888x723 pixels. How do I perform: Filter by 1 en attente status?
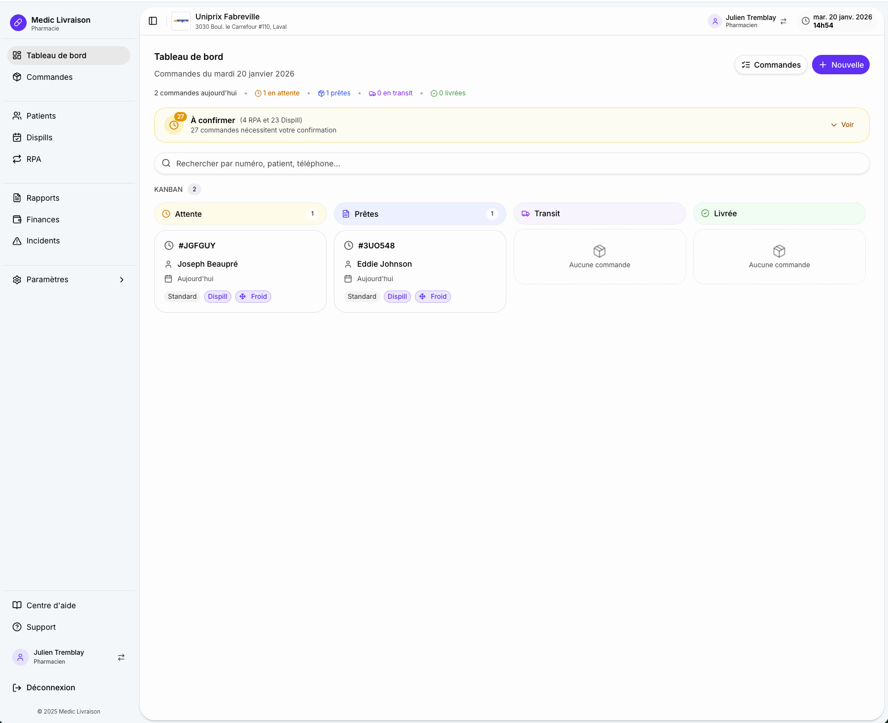[277, 93]
